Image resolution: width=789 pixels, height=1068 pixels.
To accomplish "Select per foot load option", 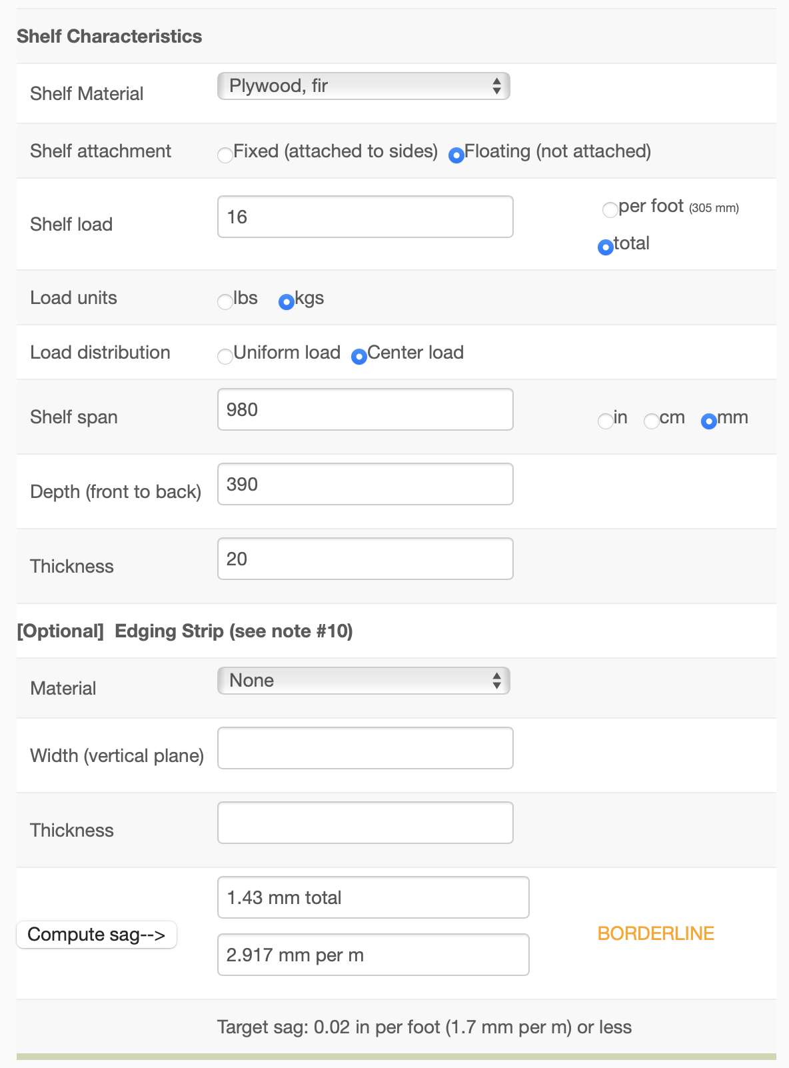I will coord(610,210).
